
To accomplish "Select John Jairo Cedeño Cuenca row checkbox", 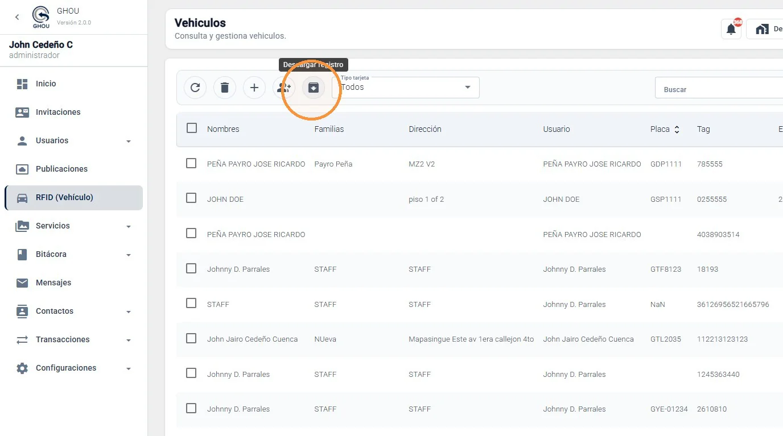I will [191, 338].
